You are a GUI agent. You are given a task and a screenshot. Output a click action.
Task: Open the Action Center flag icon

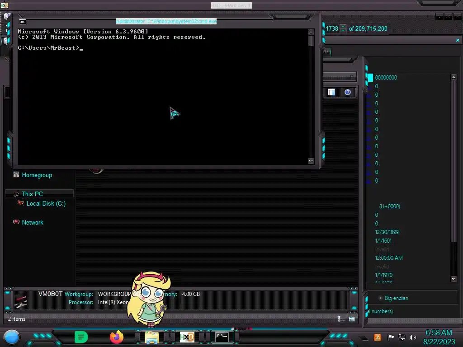391,337
